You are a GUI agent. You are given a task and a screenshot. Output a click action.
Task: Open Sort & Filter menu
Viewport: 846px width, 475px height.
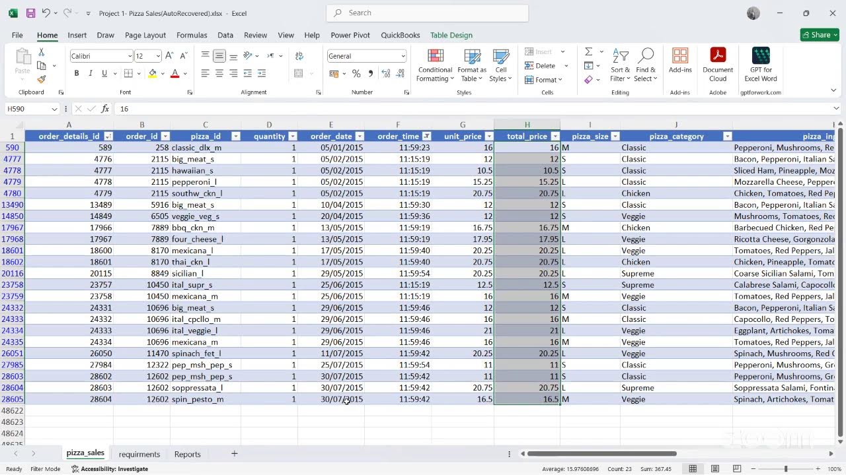(x=620, y=65)
